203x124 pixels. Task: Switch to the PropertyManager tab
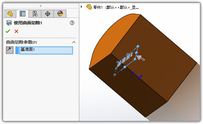click(22, 14)
